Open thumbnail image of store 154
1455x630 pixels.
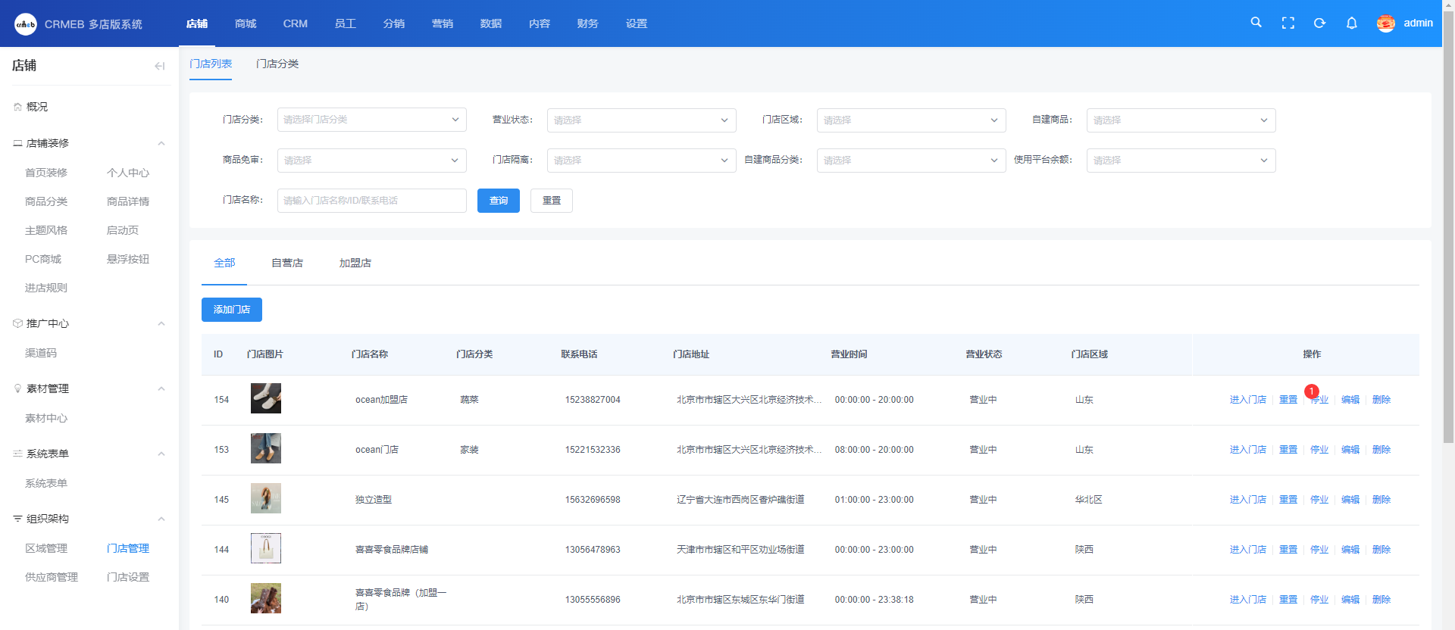[x=266, y=398]
